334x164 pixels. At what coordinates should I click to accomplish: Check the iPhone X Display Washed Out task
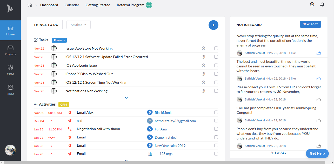point(216,74)
